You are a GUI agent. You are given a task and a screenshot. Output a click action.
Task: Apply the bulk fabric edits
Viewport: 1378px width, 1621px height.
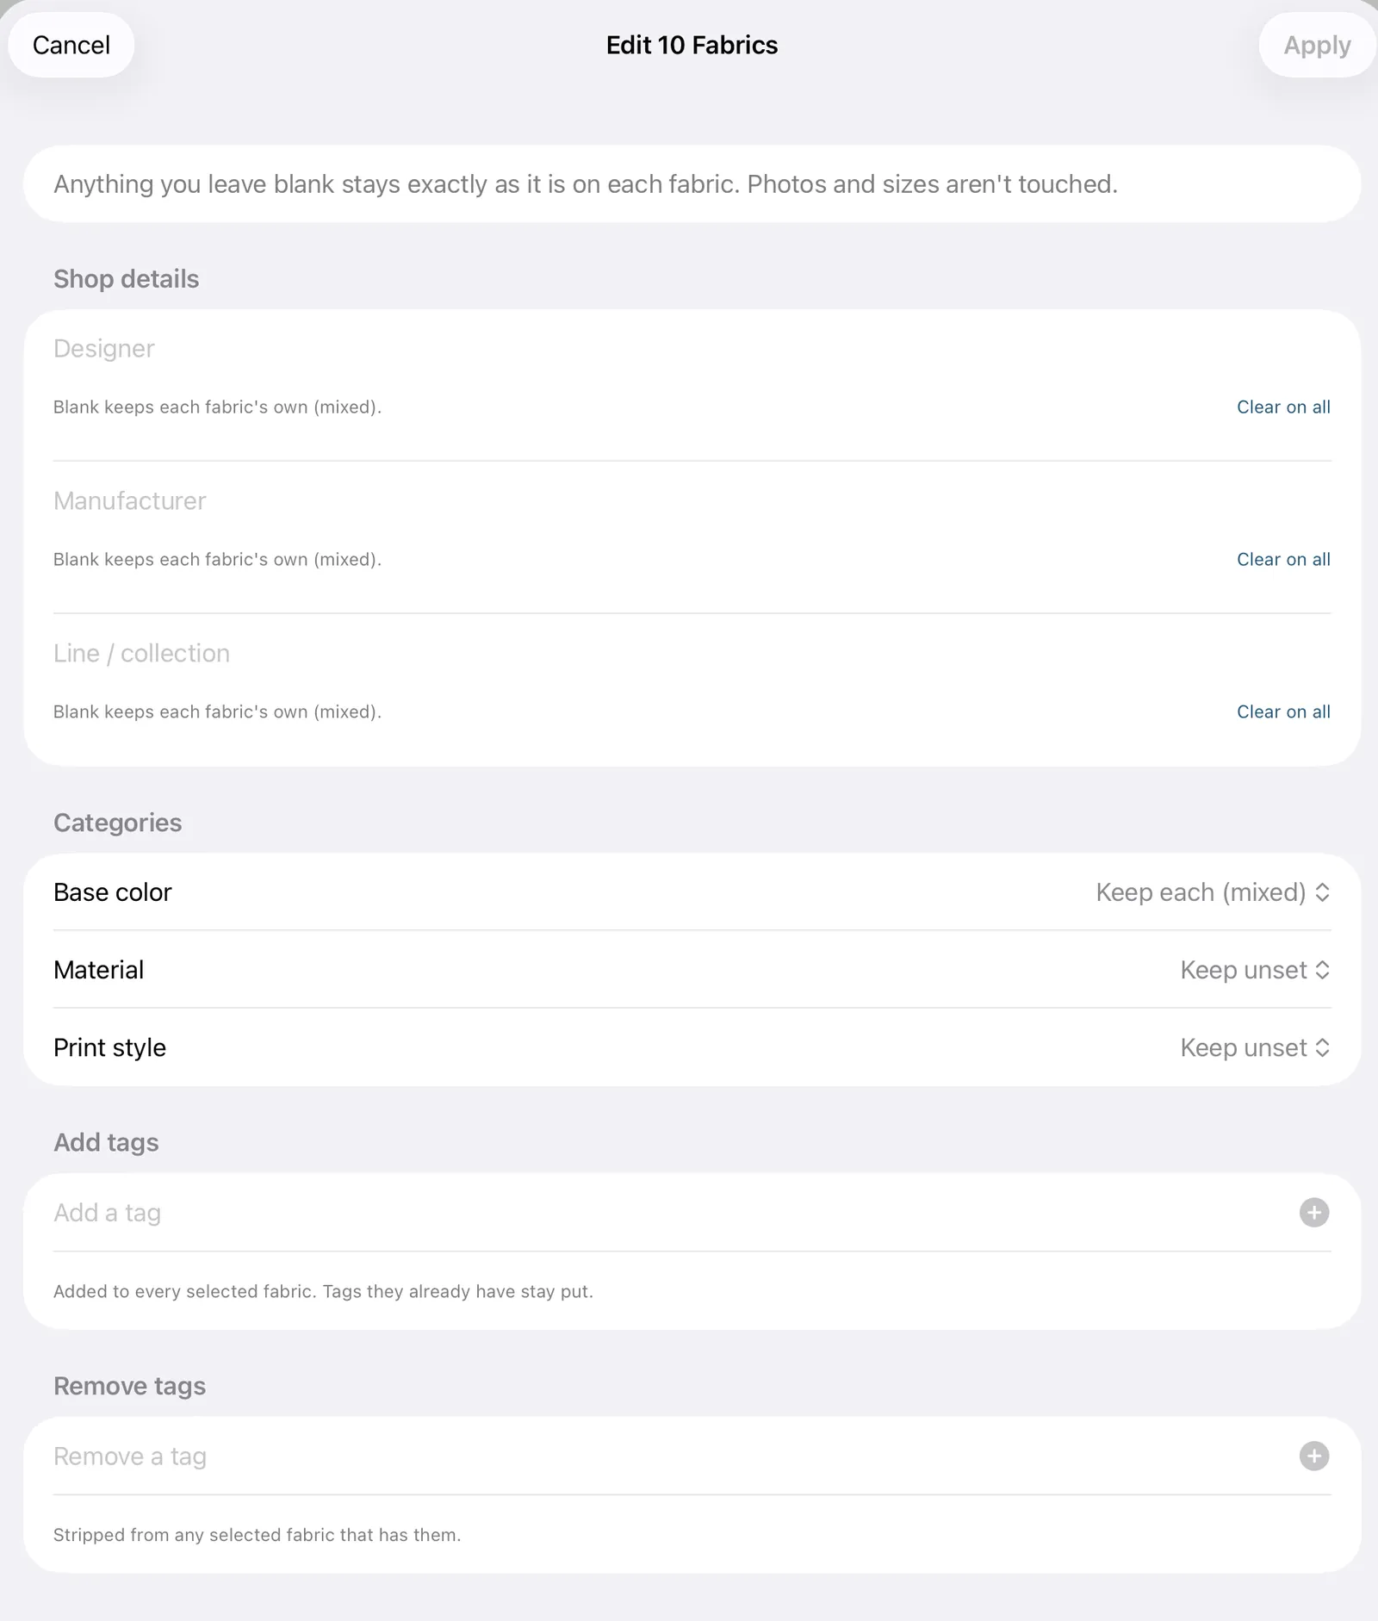(x=1317, y=45)
